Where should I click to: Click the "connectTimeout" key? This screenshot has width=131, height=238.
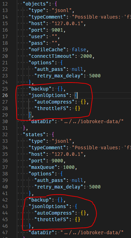point(53,56)
